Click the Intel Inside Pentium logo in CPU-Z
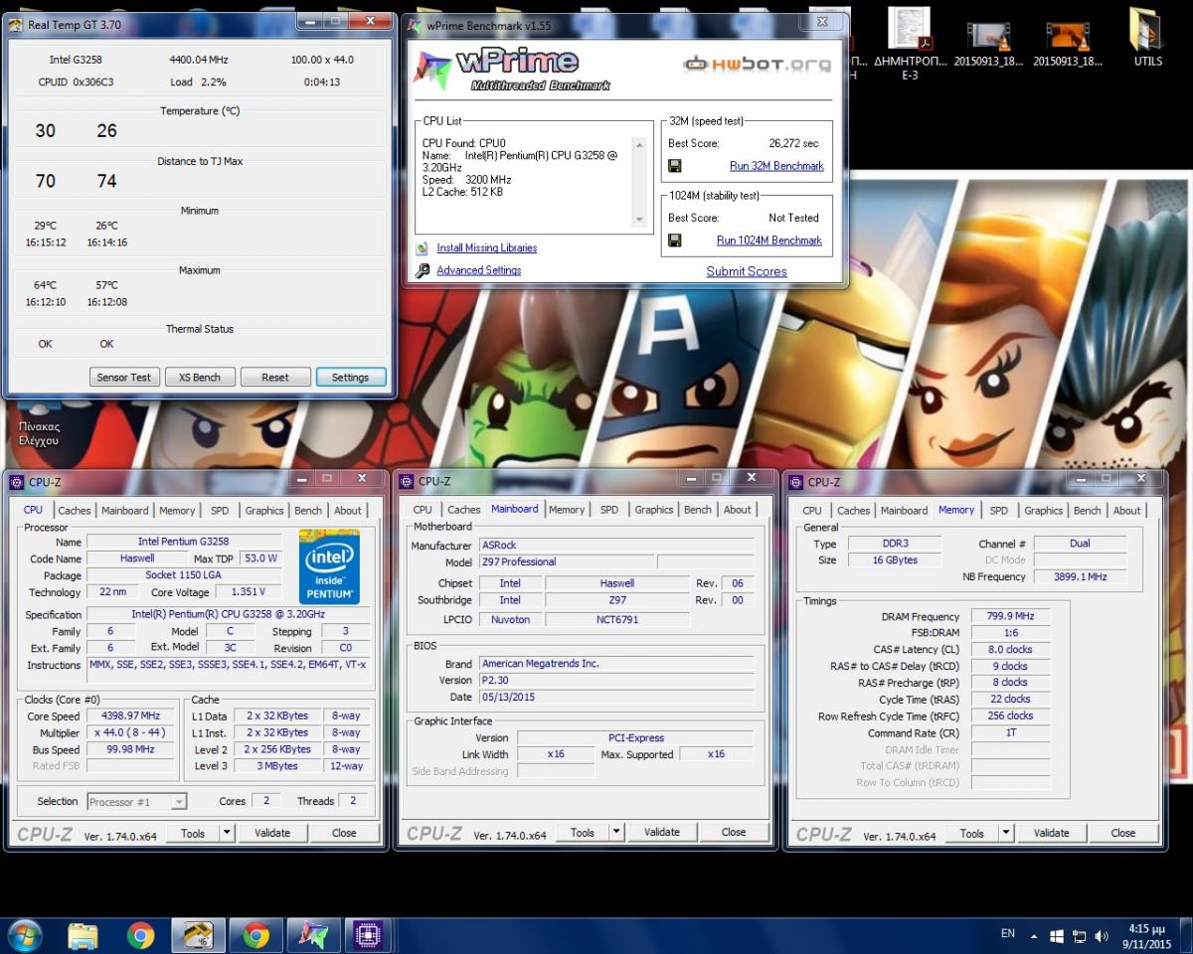 [x=329, y=566]
